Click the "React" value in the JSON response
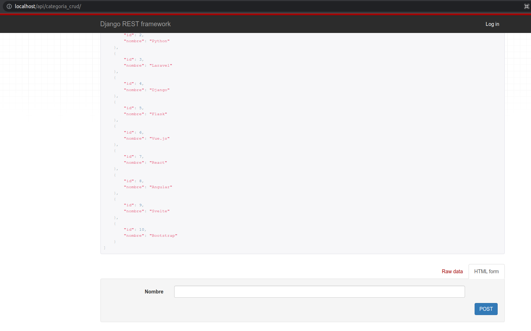The height and width of the screenshot is (331, 531). tap(158, 163)
